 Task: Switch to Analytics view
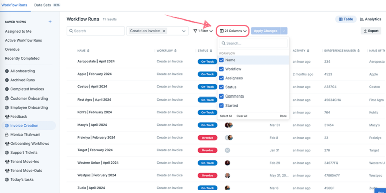[x=371, y=19]
